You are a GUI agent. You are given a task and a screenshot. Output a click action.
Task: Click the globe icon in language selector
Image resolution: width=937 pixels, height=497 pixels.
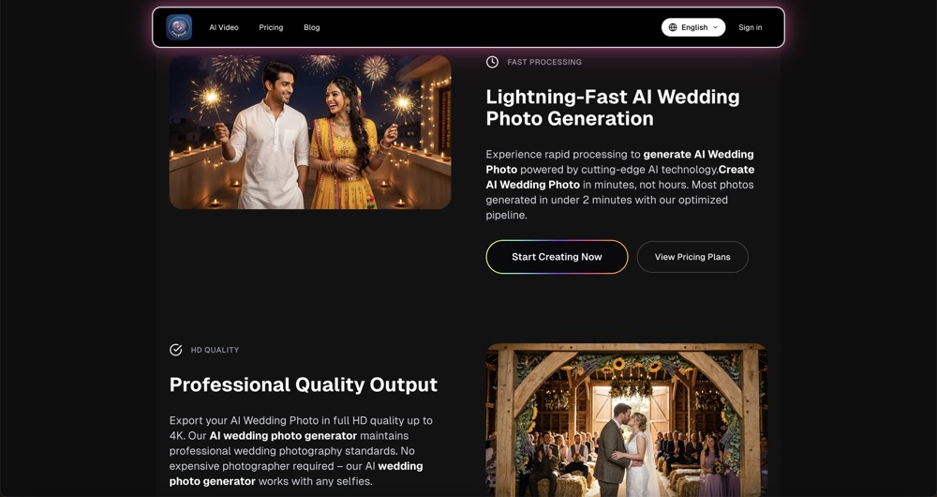[673, 27]
